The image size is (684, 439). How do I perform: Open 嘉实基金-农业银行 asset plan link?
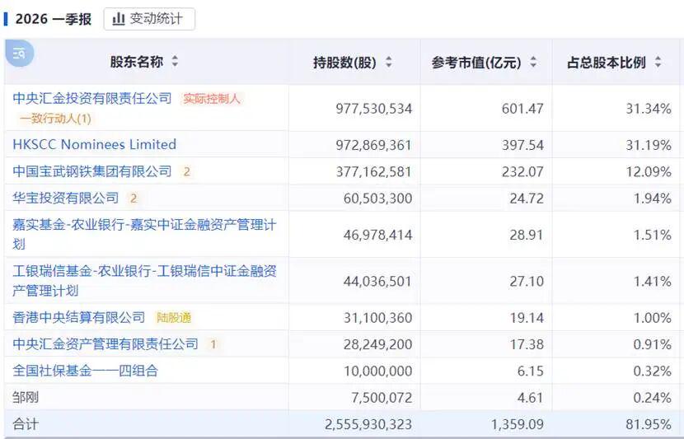point(144,234)
